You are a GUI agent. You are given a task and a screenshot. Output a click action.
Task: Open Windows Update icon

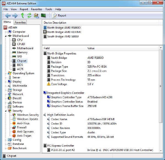[14, 119]
